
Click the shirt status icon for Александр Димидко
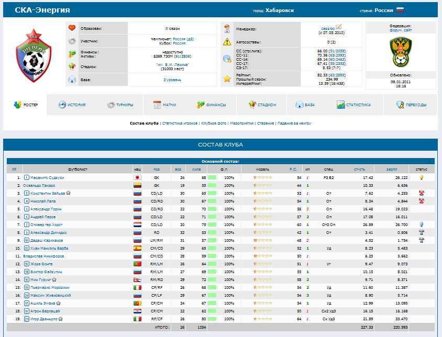click(421, 232)
